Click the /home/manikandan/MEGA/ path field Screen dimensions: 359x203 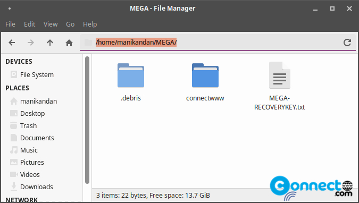[218, 43]
